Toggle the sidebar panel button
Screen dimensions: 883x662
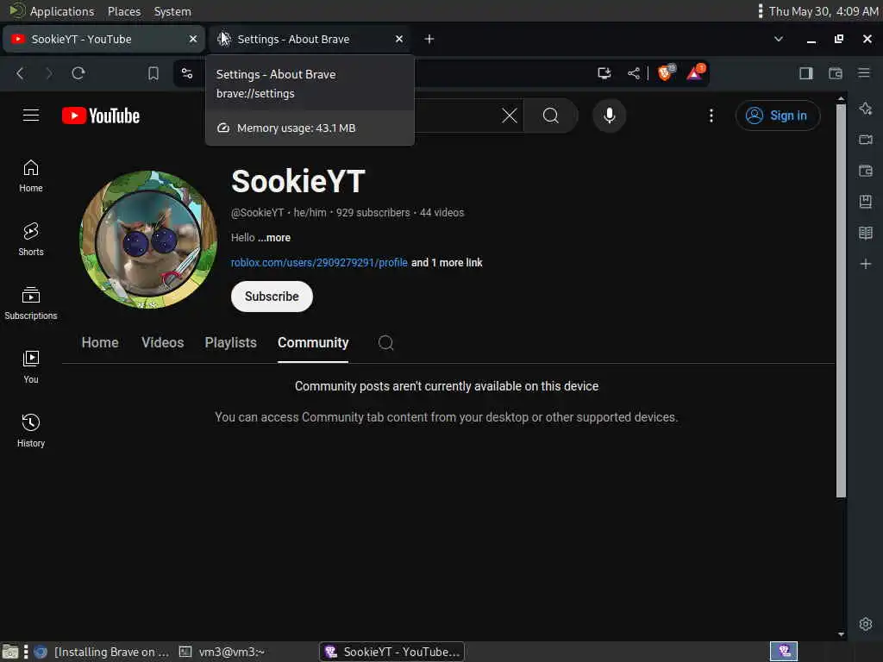(806, 73)
